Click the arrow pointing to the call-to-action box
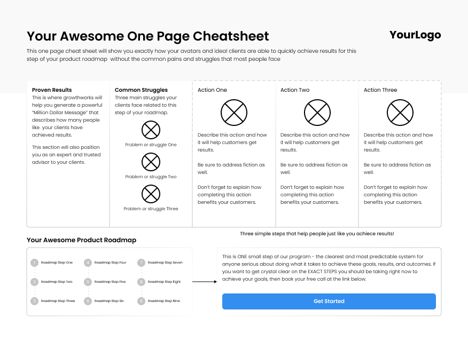This screenshot has height=342, width=468. (204, 282)
